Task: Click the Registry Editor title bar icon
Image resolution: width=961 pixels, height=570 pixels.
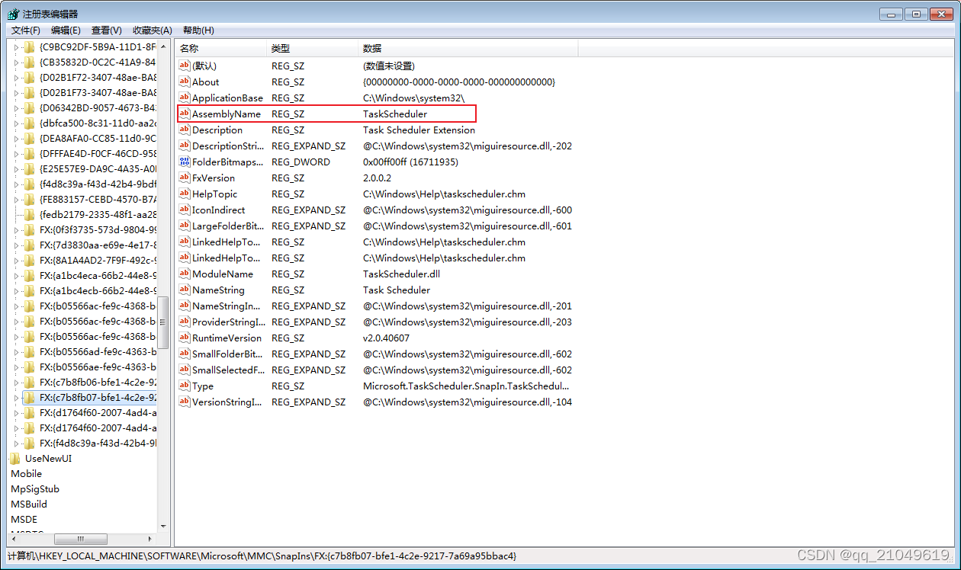Action: (13, 14)
